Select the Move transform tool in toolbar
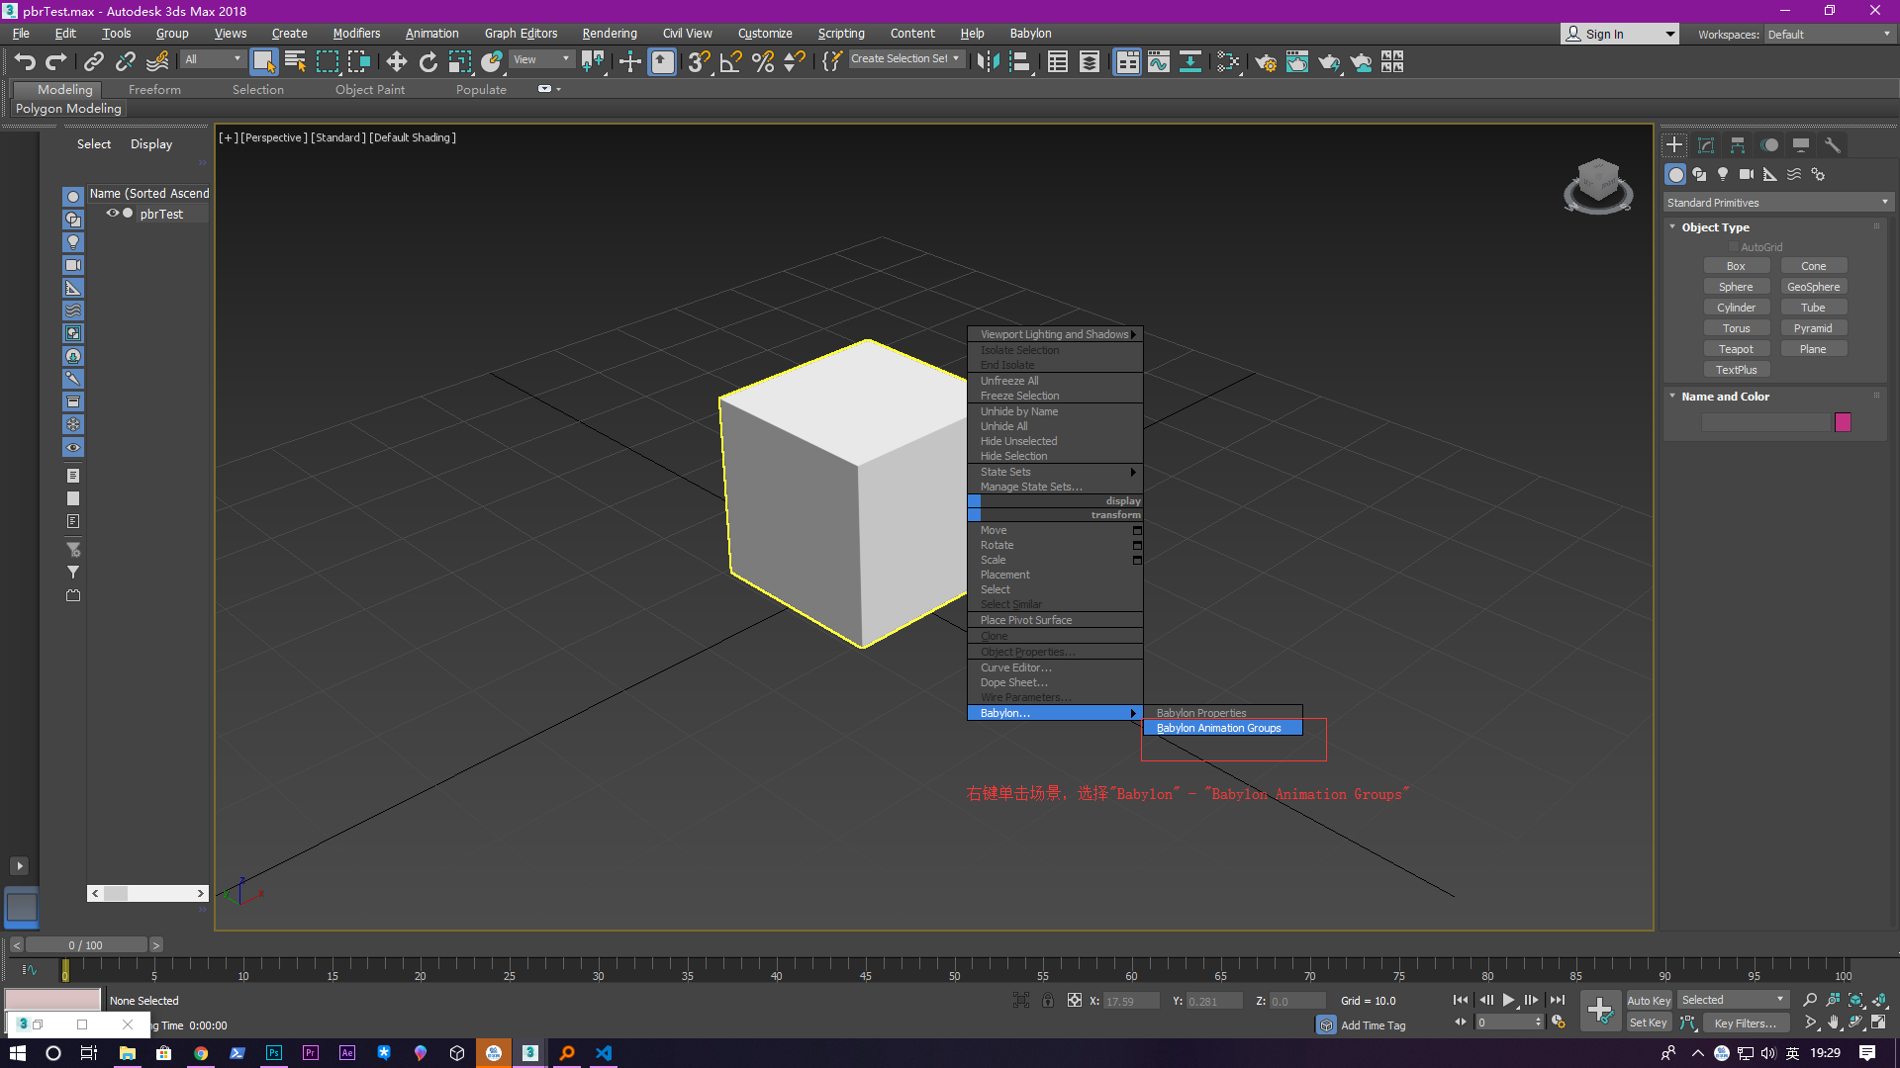The image size is (1900, 1068). [396, 62]
